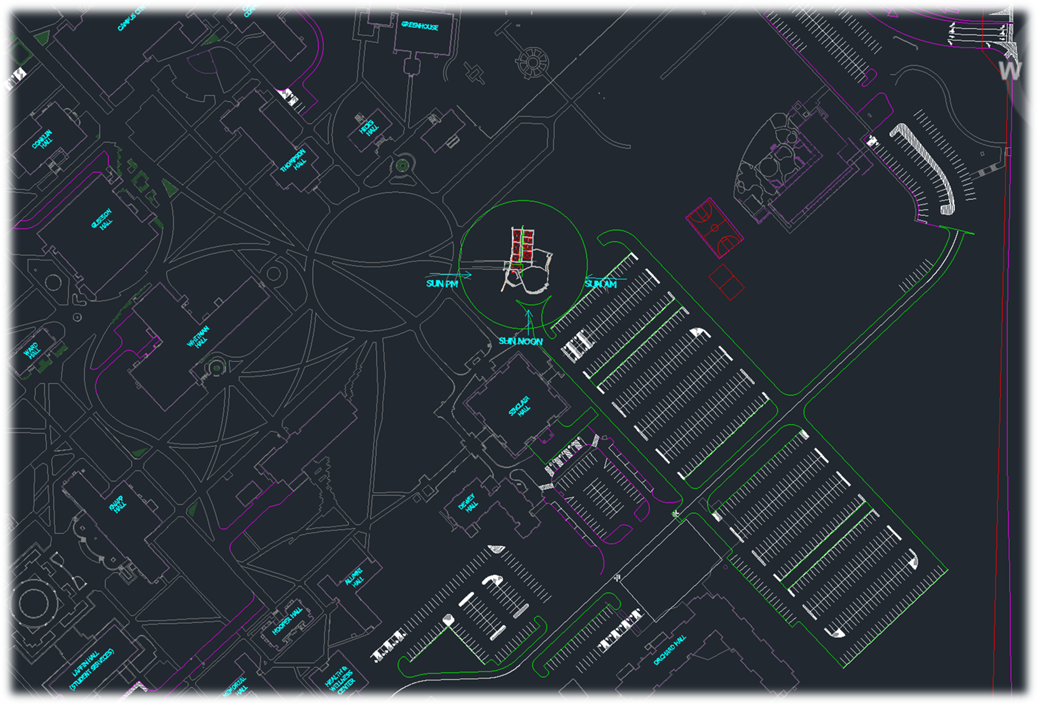Click the SUN PM annotation text
This screenshot has height=705, width=1038.
(442, 284)
